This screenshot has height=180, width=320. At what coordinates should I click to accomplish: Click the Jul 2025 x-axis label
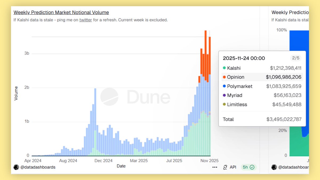(x=174, y=161)
